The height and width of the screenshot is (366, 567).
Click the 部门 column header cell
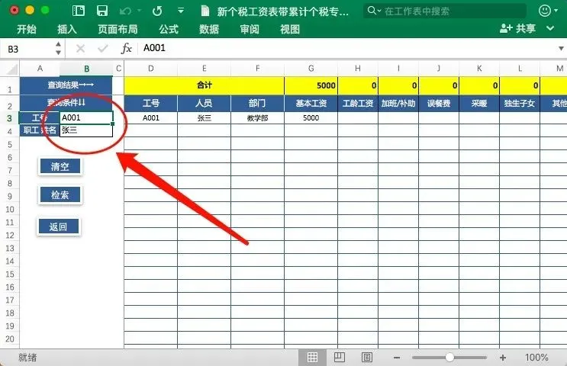[258, 104]
